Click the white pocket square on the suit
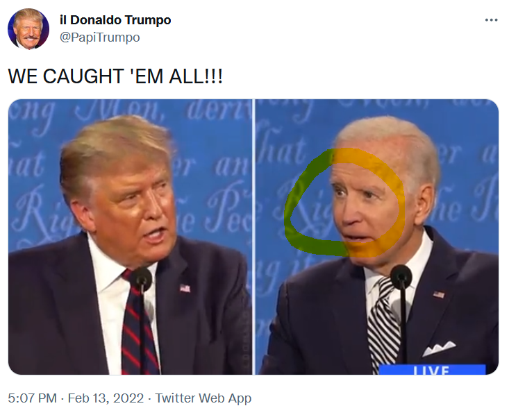Screen dimensions: 509x415 (x=439, y=348)
